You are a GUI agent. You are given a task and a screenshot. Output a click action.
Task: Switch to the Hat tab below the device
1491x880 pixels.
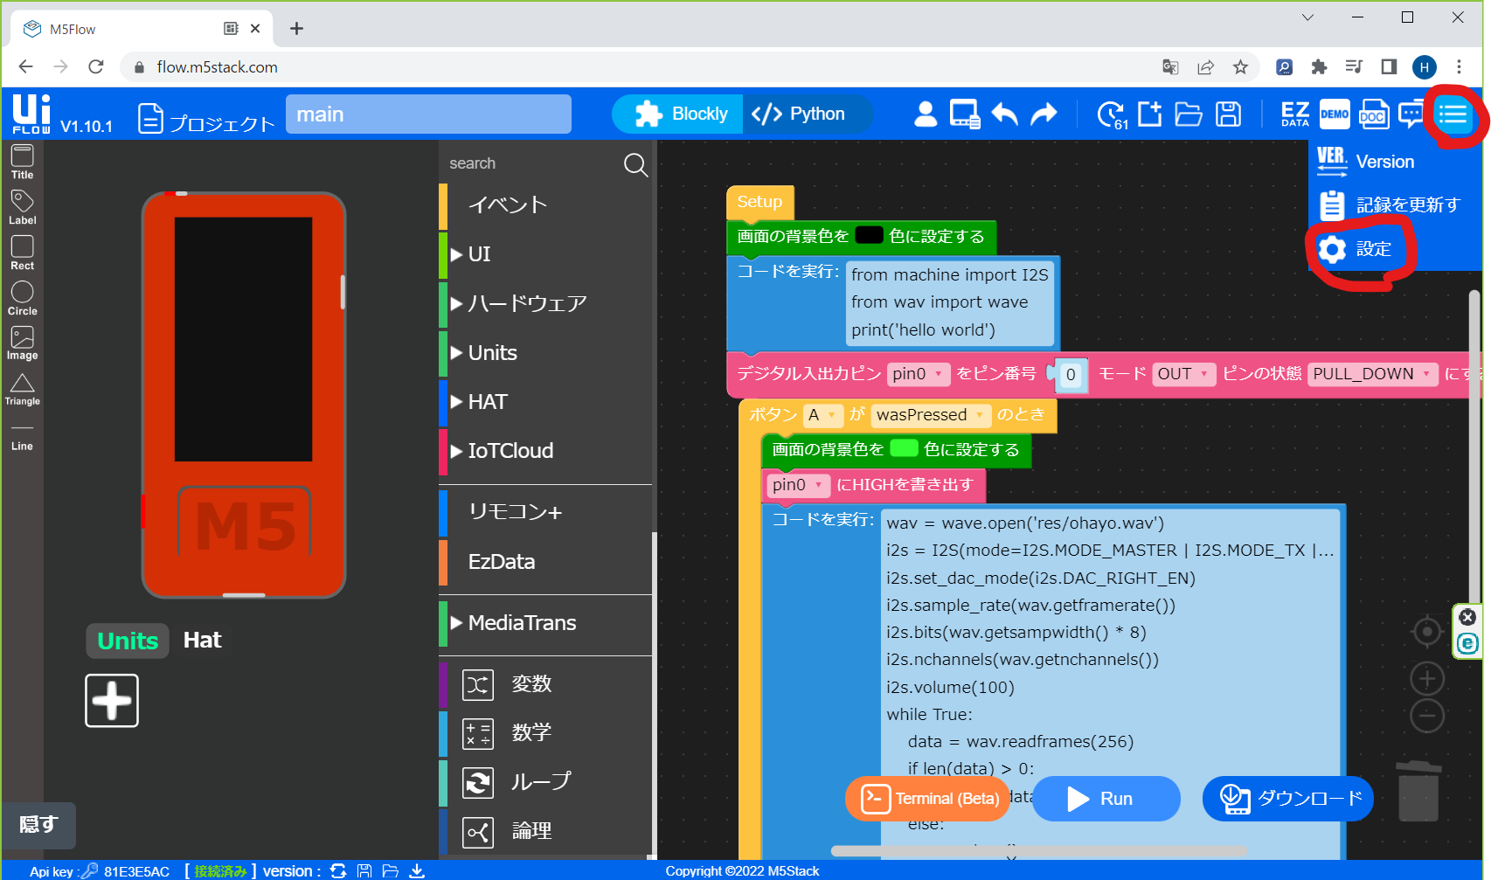[x=202, y=640]
